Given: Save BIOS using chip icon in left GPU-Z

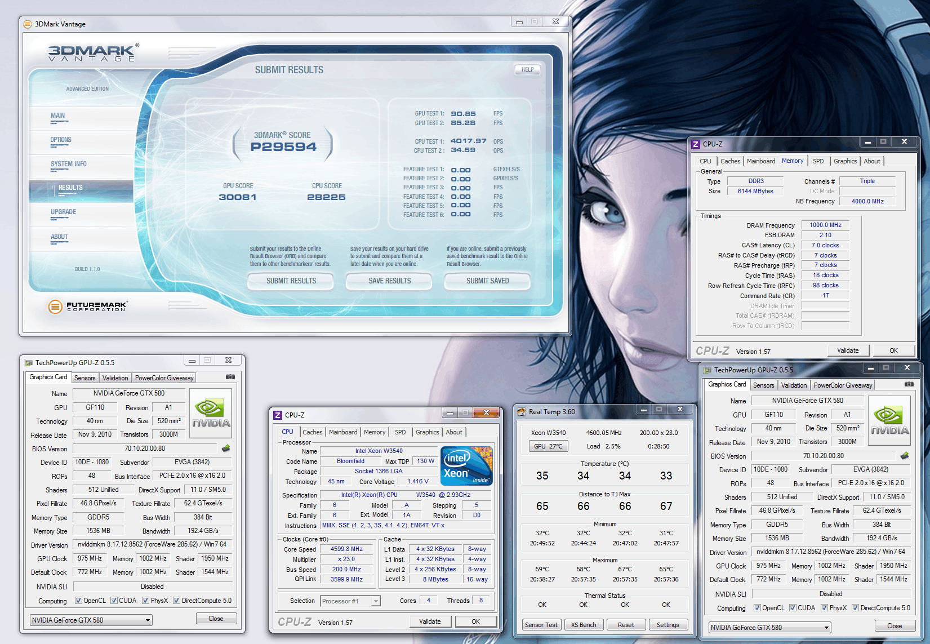Looking at the screenshot, I should click(226, 448).
